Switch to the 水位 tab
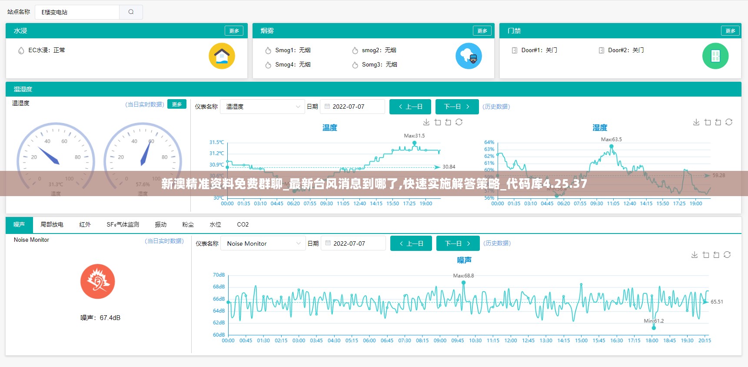The image size is (748, 367). pos(216,224)
